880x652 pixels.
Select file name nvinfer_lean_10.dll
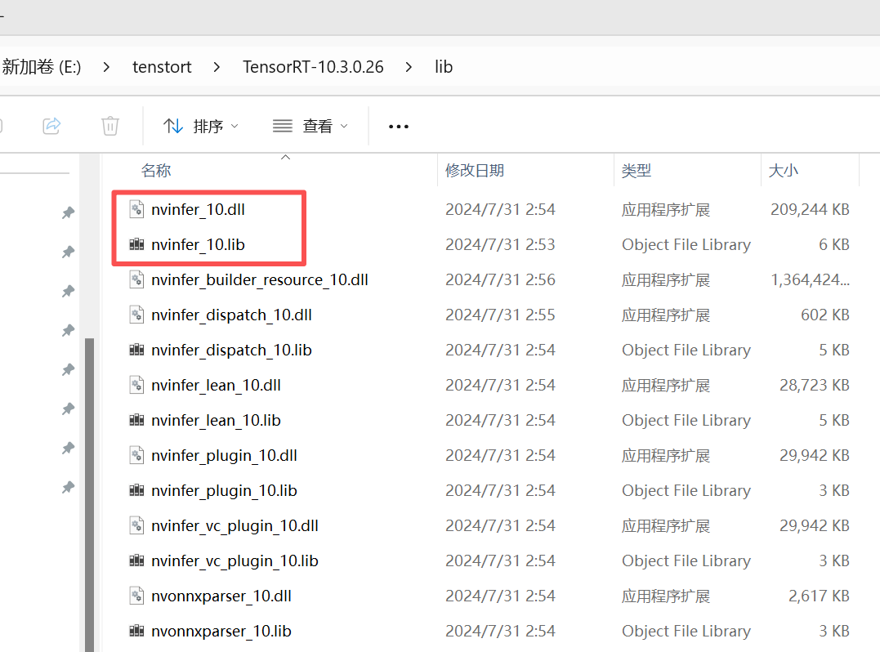[216, 386]
